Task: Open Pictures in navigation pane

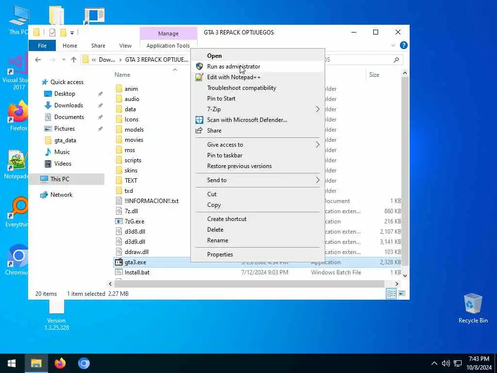Action: click(65, 128)
